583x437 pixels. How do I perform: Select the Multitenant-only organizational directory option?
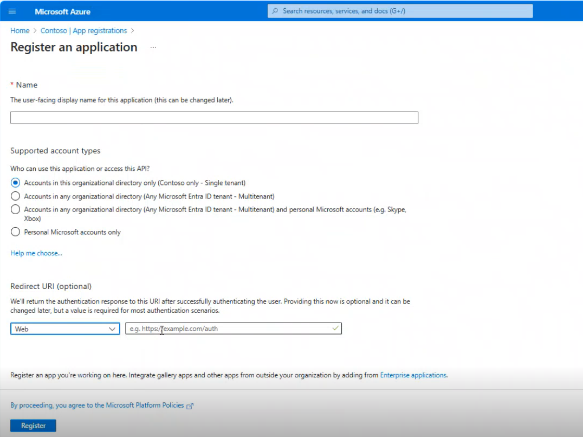pyautogui.click(x=15, y=196)
